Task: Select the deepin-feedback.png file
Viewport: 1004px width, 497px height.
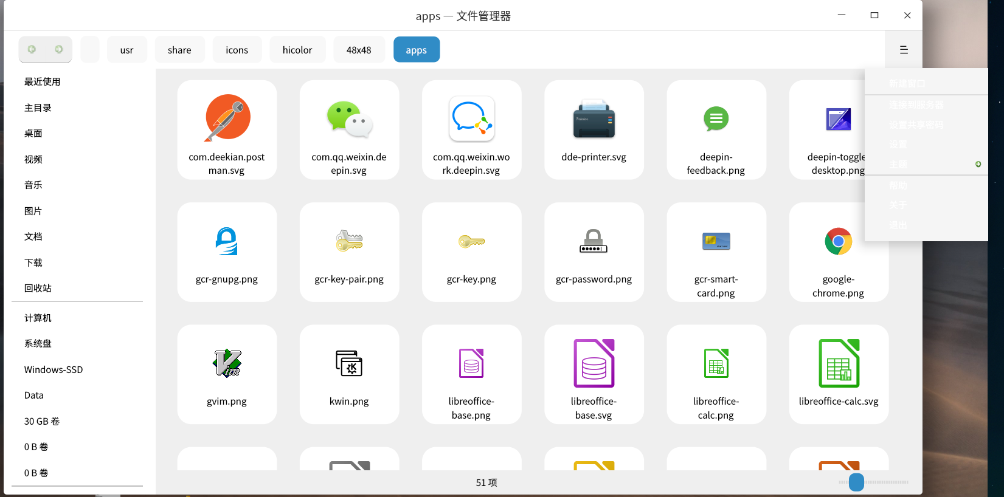Action: pos(716,129)
